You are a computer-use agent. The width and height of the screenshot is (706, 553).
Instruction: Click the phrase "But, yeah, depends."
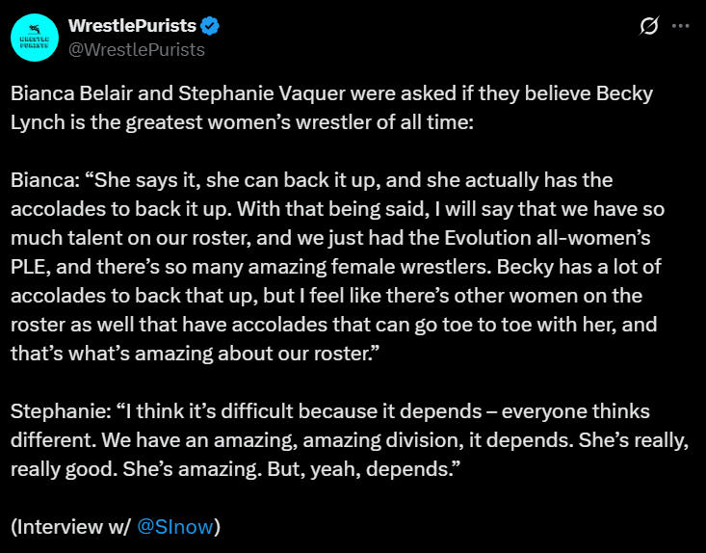coord(364,469)
